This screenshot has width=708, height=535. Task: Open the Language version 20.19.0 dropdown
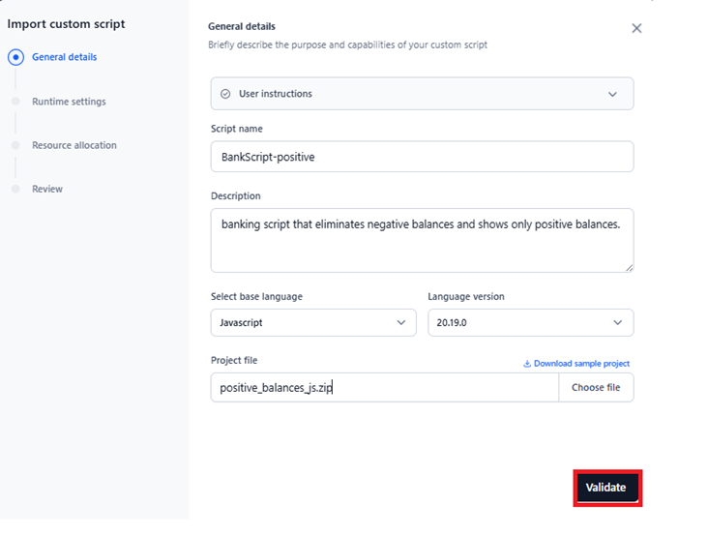pyautogui.click(x=530, y=323)
